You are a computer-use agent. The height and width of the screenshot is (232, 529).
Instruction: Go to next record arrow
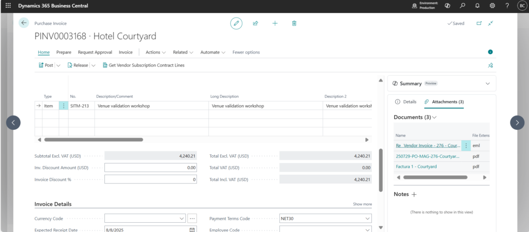517,123
